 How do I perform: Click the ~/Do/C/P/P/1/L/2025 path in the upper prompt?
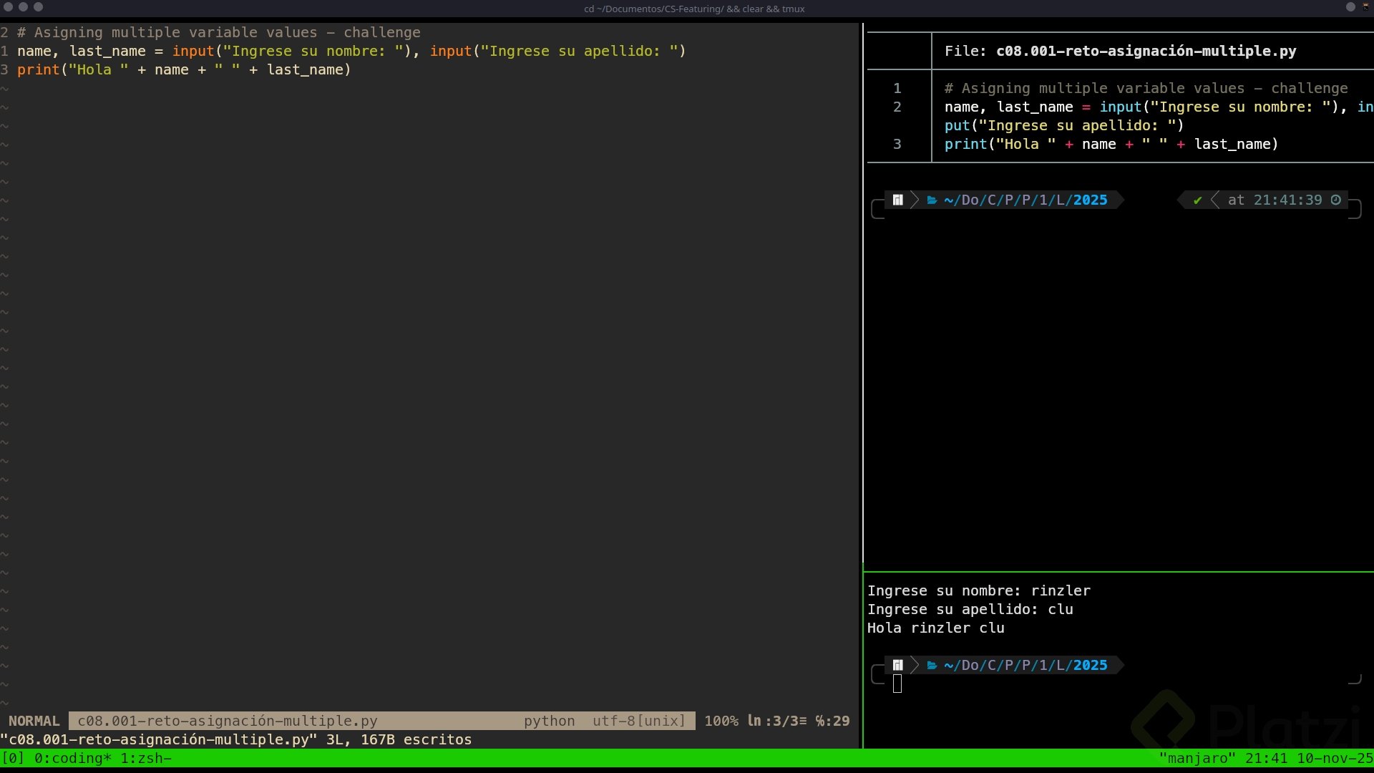pyautogui.click(x=1025, y=200)
